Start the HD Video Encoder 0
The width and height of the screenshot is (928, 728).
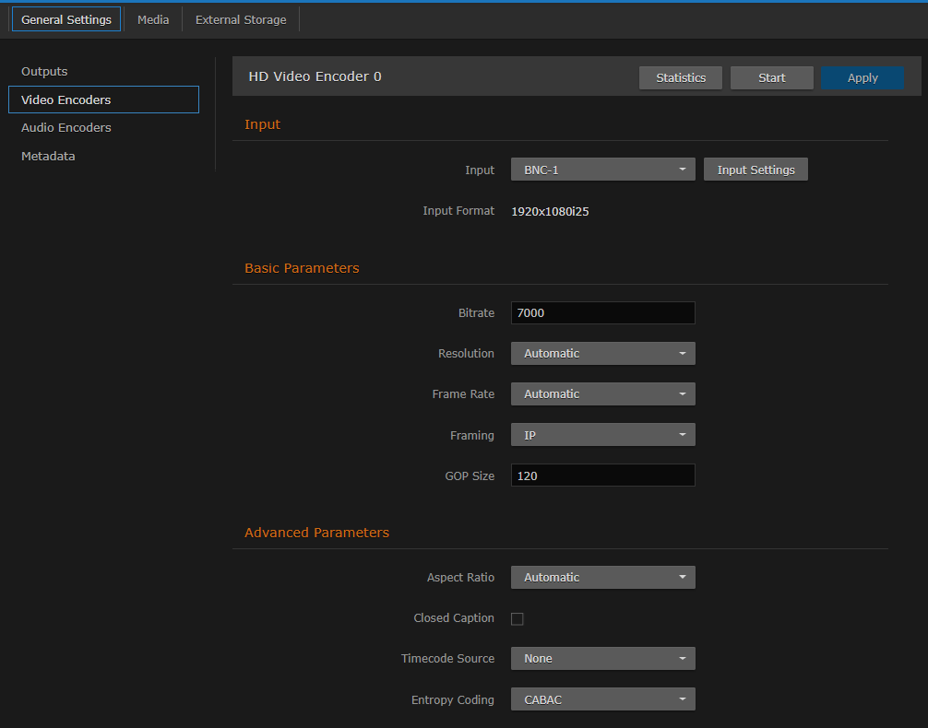pyautogui.click(x=771, y=77)
